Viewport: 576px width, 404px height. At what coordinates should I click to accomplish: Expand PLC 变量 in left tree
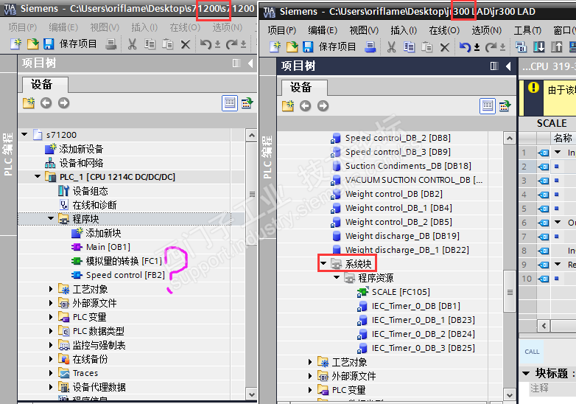51,317
